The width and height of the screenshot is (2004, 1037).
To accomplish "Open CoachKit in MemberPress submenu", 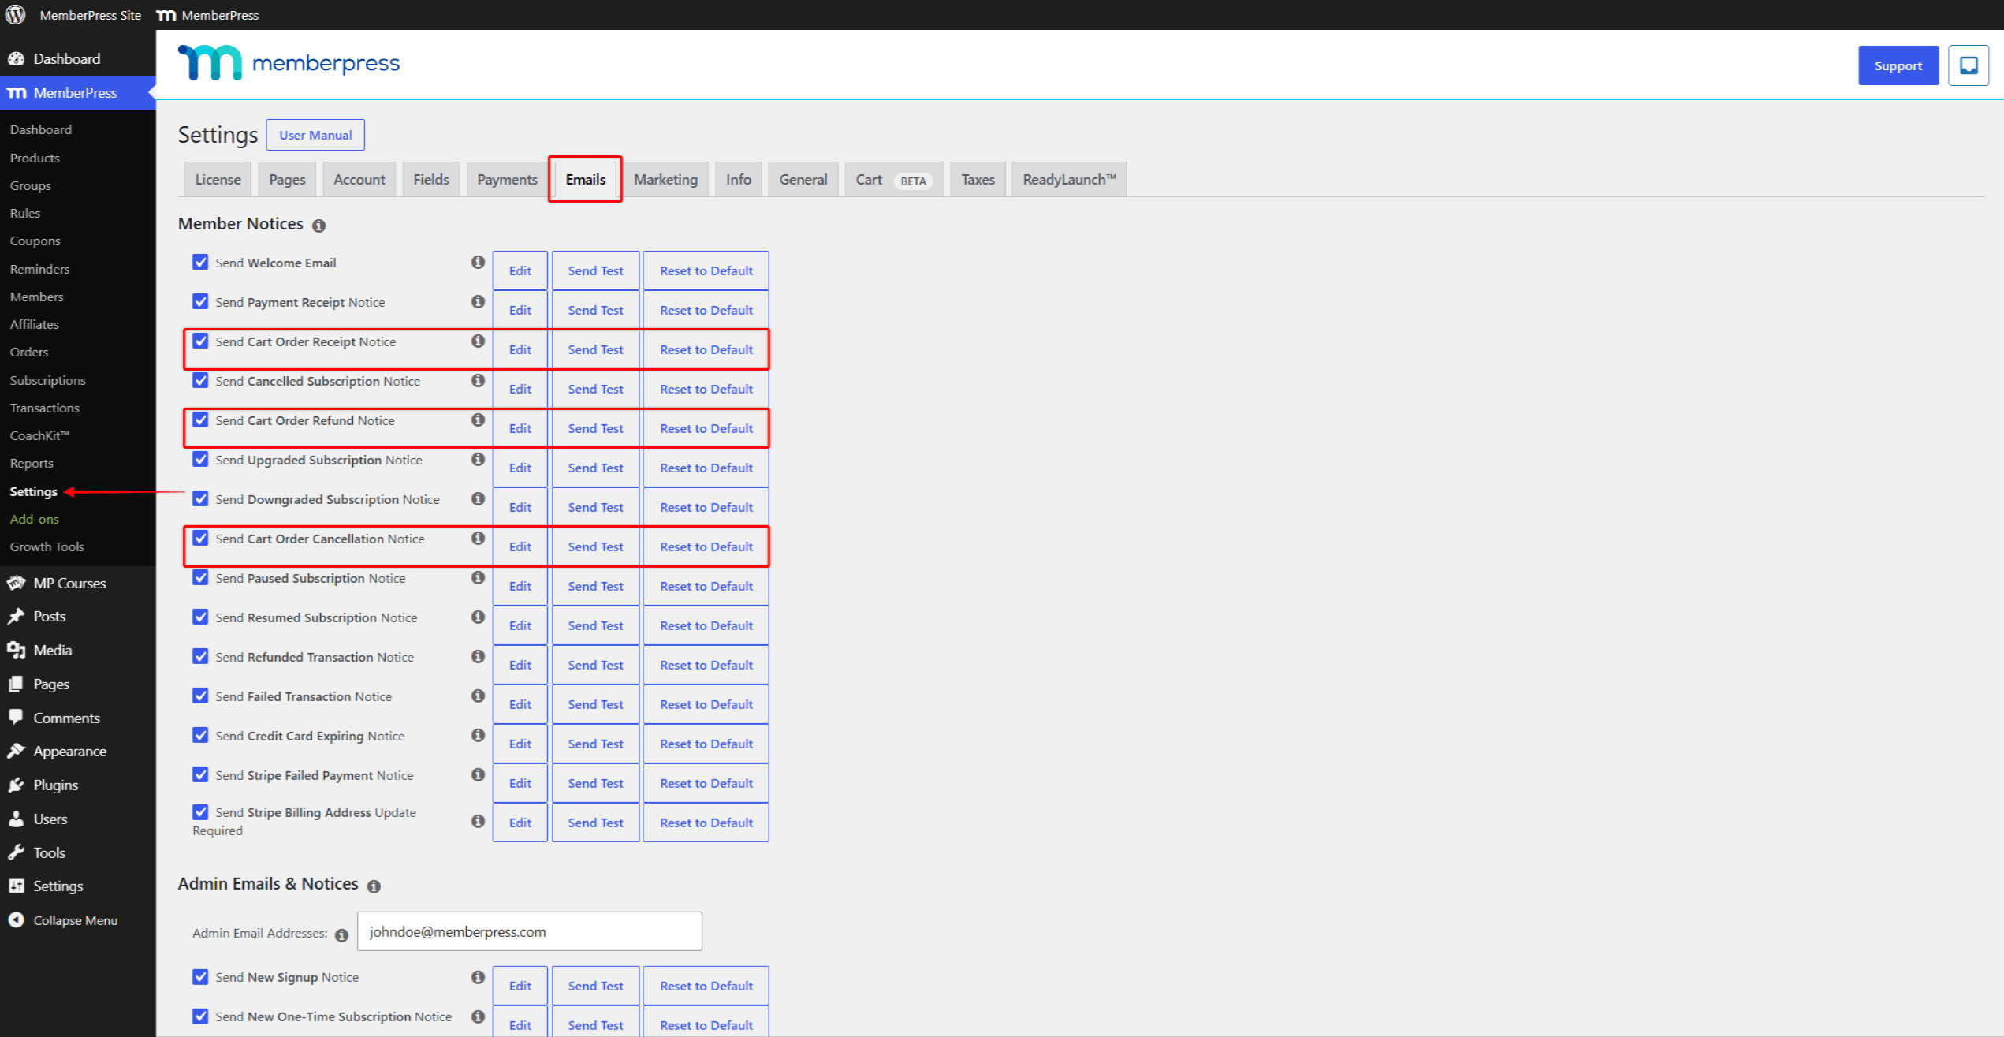I will [39, 435].
